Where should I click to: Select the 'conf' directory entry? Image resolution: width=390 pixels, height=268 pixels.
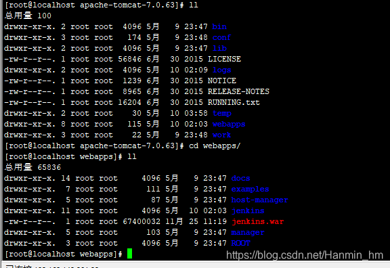point(221,37)
